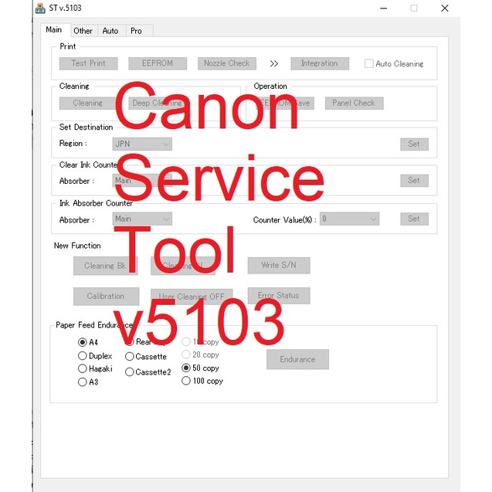Click Set for Set Destination
The image size is (492, 492).
414,144
